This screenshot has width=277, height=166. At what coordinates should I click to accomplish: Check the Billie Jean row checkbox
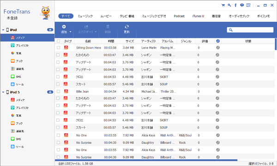[58, 91]
